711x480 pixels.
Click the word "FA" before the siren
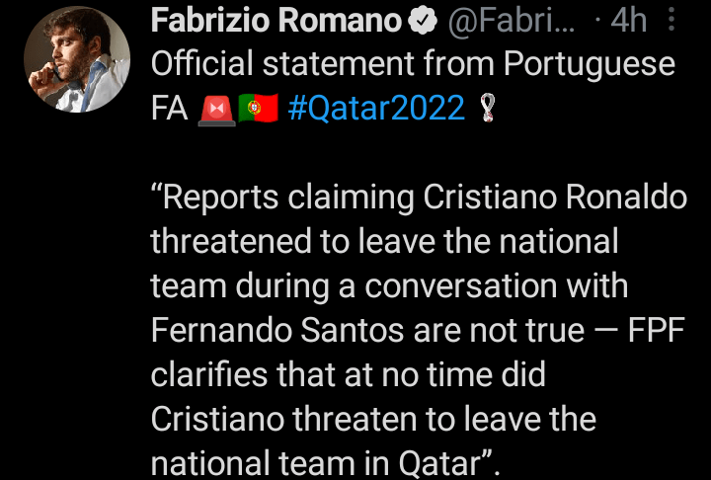[169, 110]
